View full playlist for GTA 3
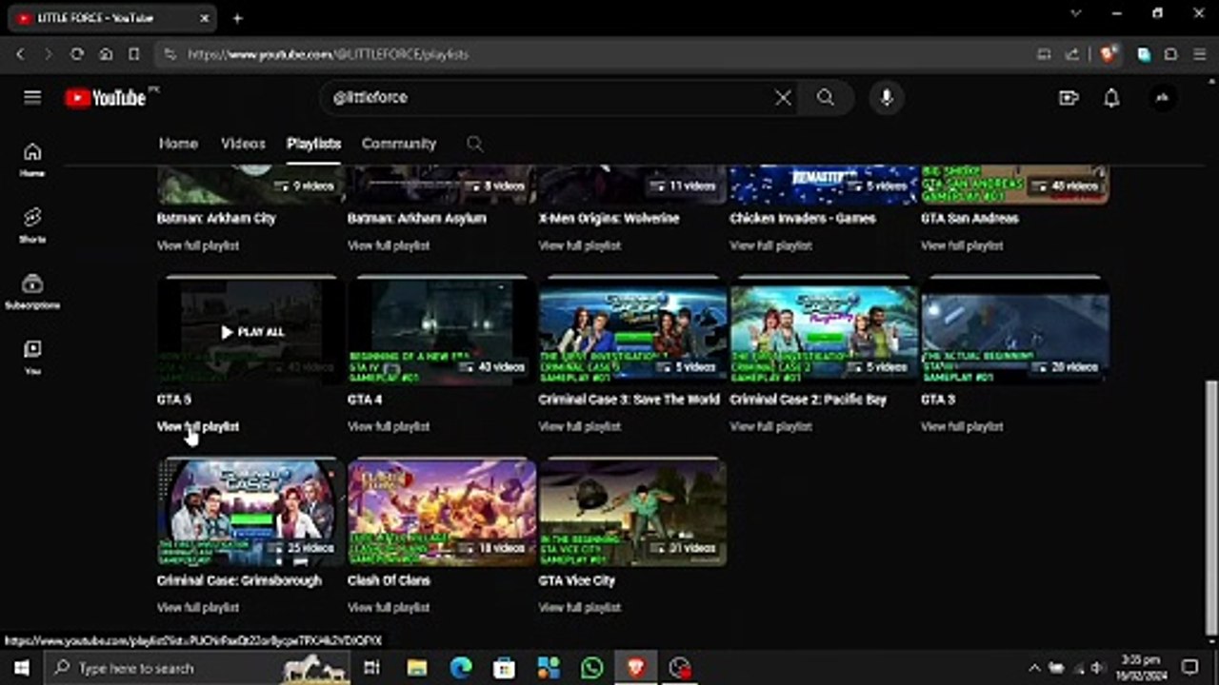 point(962,426)
